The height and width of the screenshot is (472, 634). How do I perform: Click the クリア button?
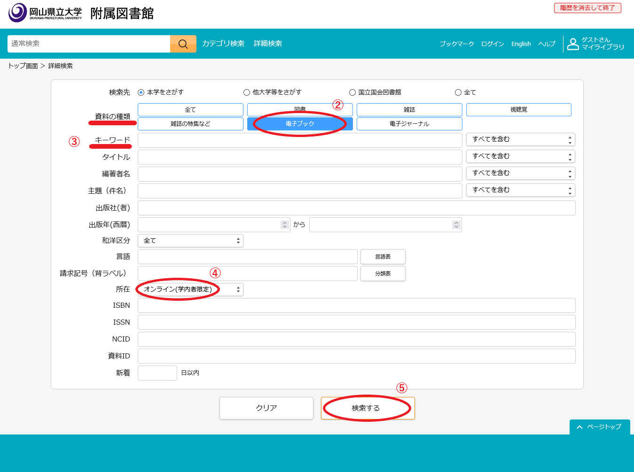click(266, 408)
